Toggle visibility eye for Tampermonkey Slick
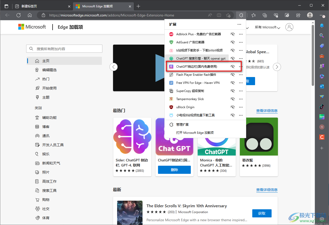Image resolution: width=329 pixels, height=225 pixels. (232, 99)
